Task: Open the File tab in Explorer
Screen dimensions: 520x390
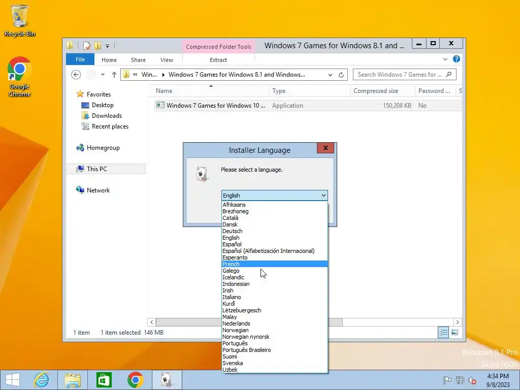Action: 80,59
